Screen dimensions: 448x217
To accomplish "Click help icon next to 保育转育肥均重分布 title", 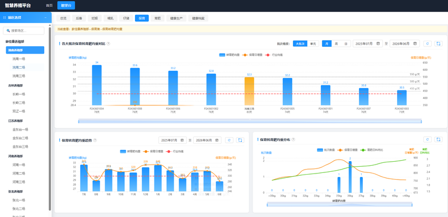I will pyautogui.click(x=293, y=139).
